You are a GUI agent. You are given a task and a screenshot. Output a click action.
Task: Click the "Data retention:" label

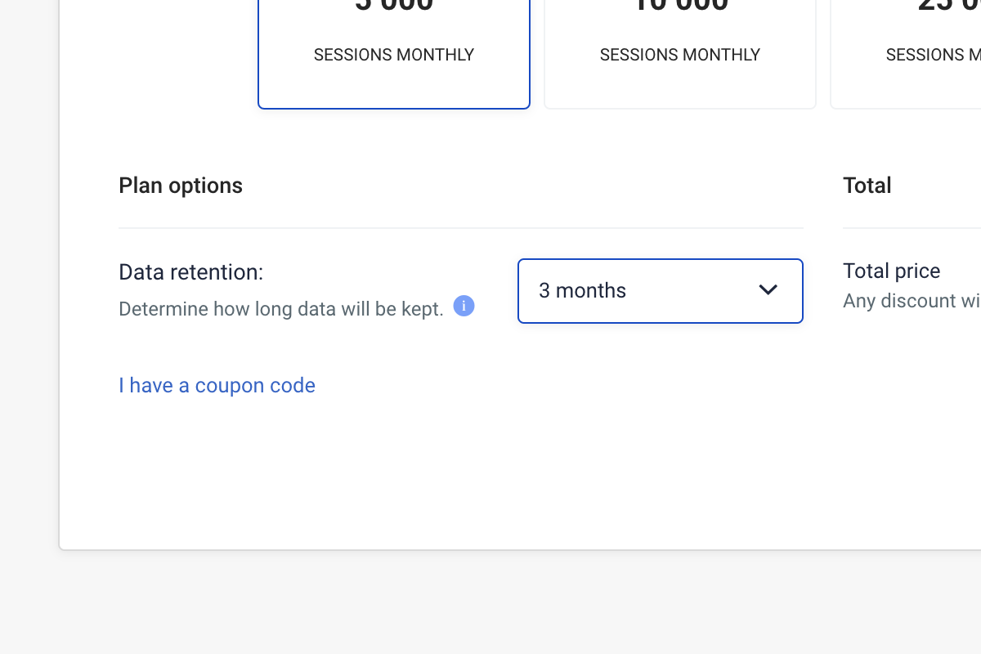coord(190,272)
